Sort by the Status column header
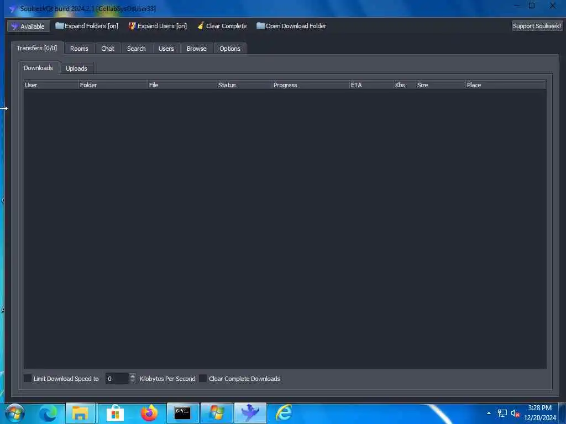566x424 pixels. [245, 85]
